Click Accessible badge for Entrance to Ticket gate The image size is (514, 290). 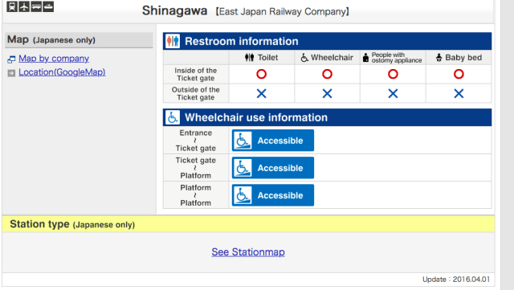[x=273, y=141]
